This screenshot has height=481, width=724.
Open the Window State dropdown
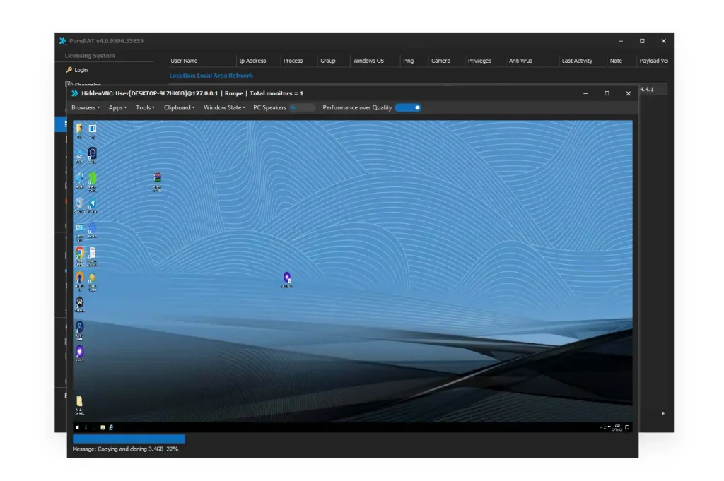[224, 107]
